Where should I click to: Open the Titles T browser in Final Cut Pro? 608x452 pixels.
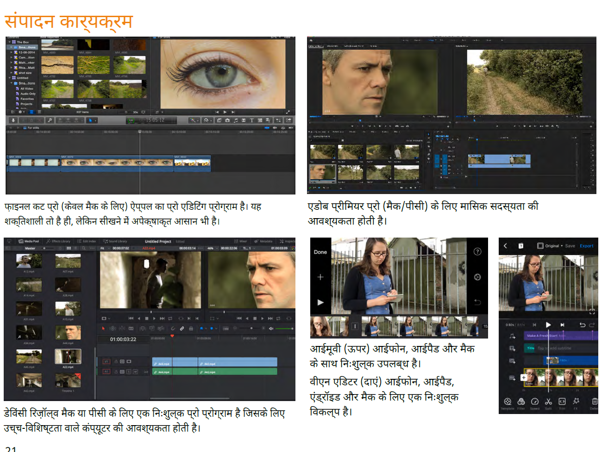click(x=251, y=120)
